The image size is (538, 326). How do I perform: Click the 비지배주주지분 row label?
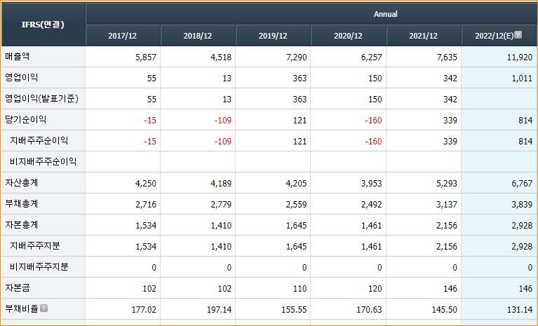click(39, 266)
